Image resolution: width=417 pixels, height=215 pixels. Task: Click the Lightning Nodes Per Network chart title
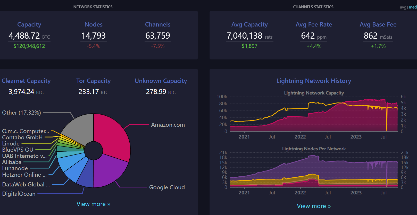coord(314,149)
